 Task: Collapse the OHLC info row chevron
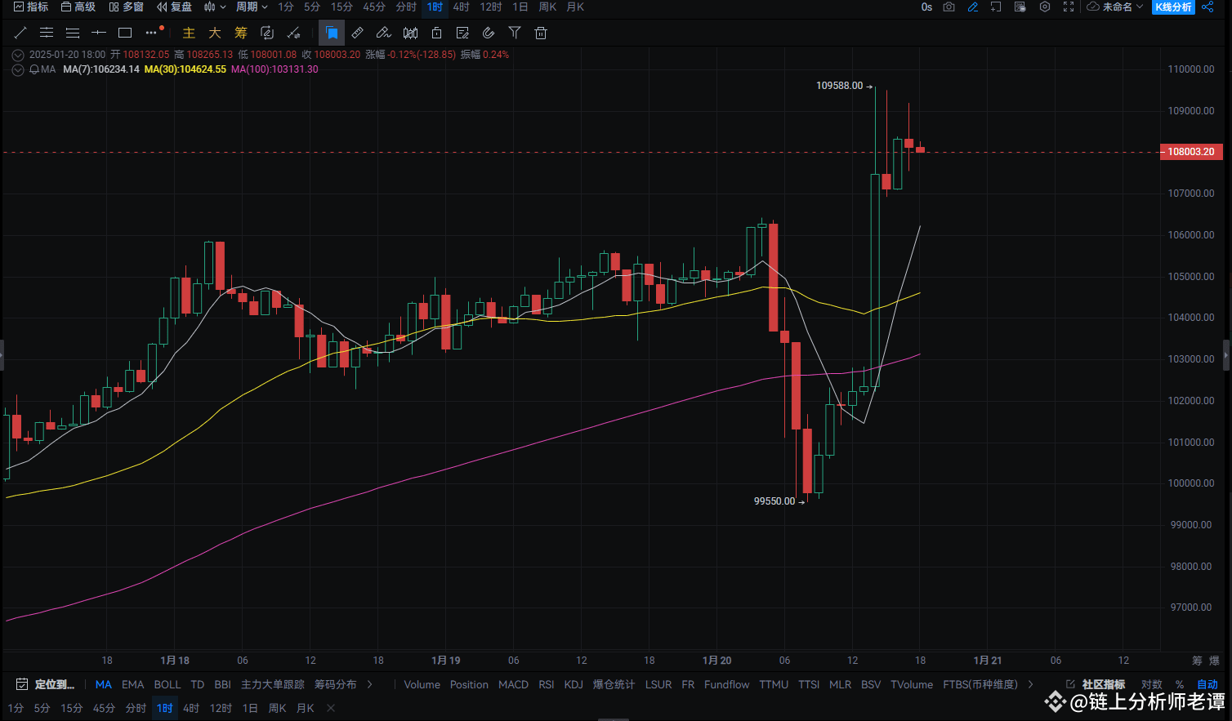pos(18,55)
